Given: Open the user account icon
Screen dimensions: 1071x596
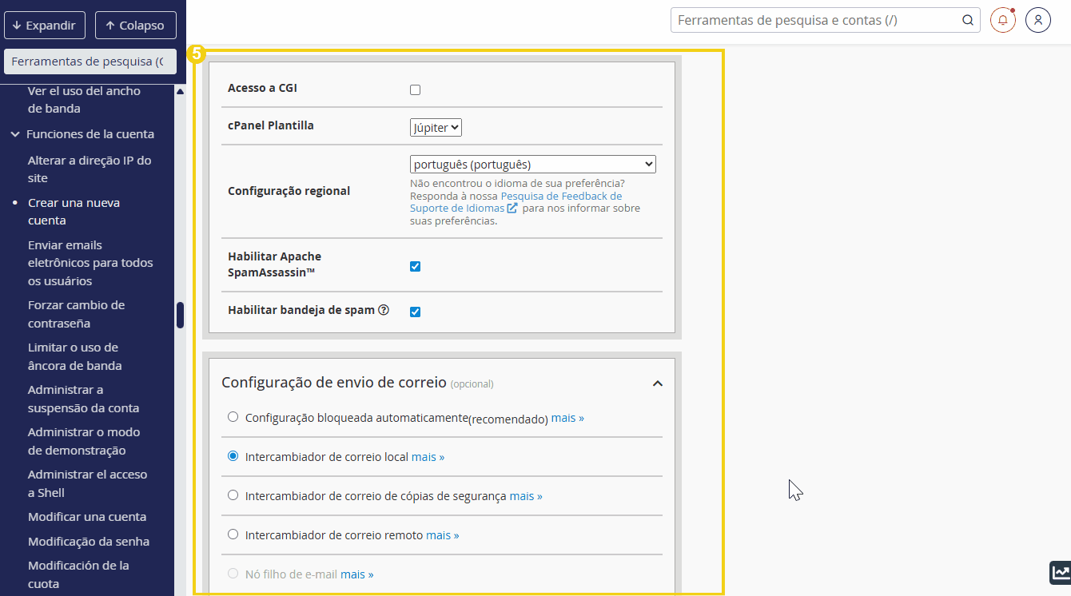Looking at the screenshot, I should coord(1037,20).
